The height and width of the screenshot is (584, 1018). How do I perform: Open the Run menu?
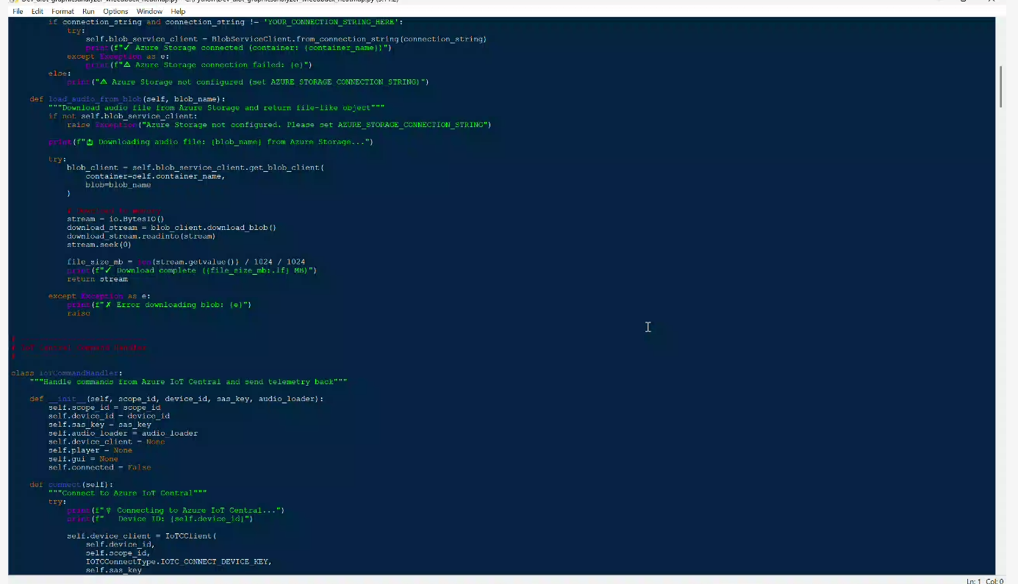coord(88,12)
